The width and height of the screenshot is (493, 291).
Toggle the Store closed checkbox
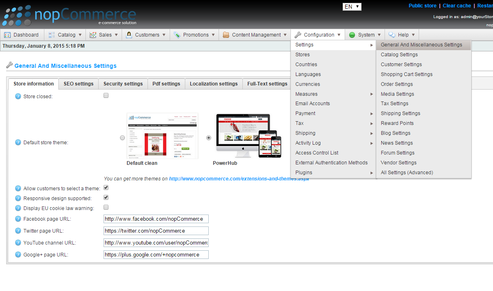tap(106, 95)
